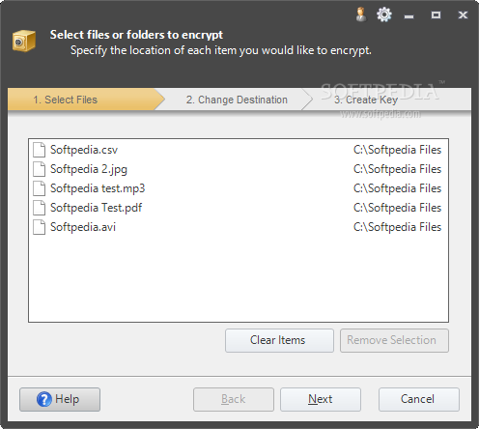479x429 pixels.
Task: Close the encryption wizard window
Action: click(463, 14)
